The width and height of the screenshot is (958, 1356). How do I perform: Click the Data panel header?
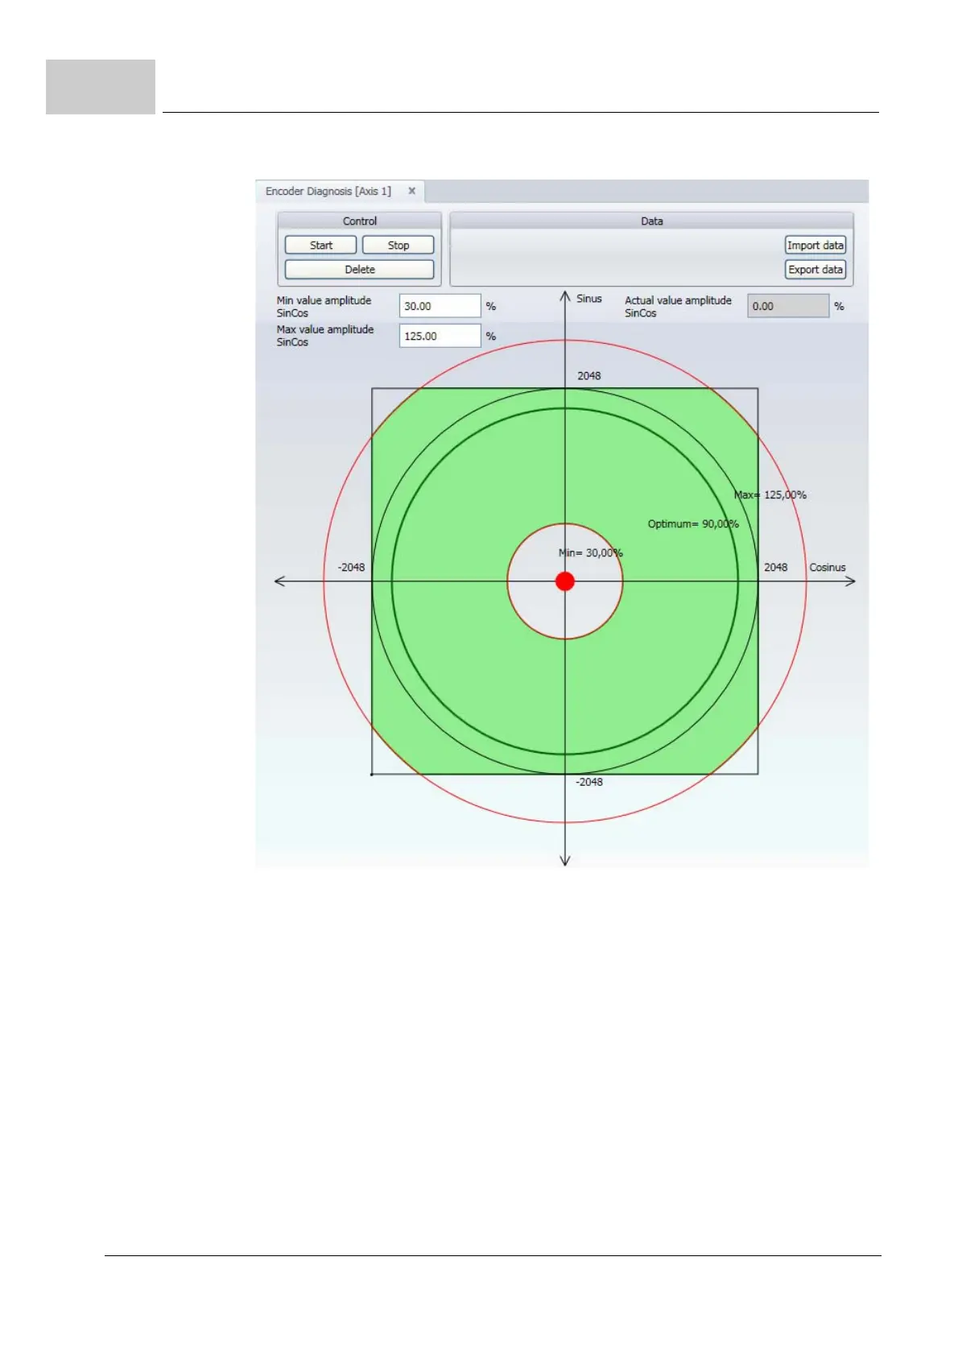coord(651,221)
